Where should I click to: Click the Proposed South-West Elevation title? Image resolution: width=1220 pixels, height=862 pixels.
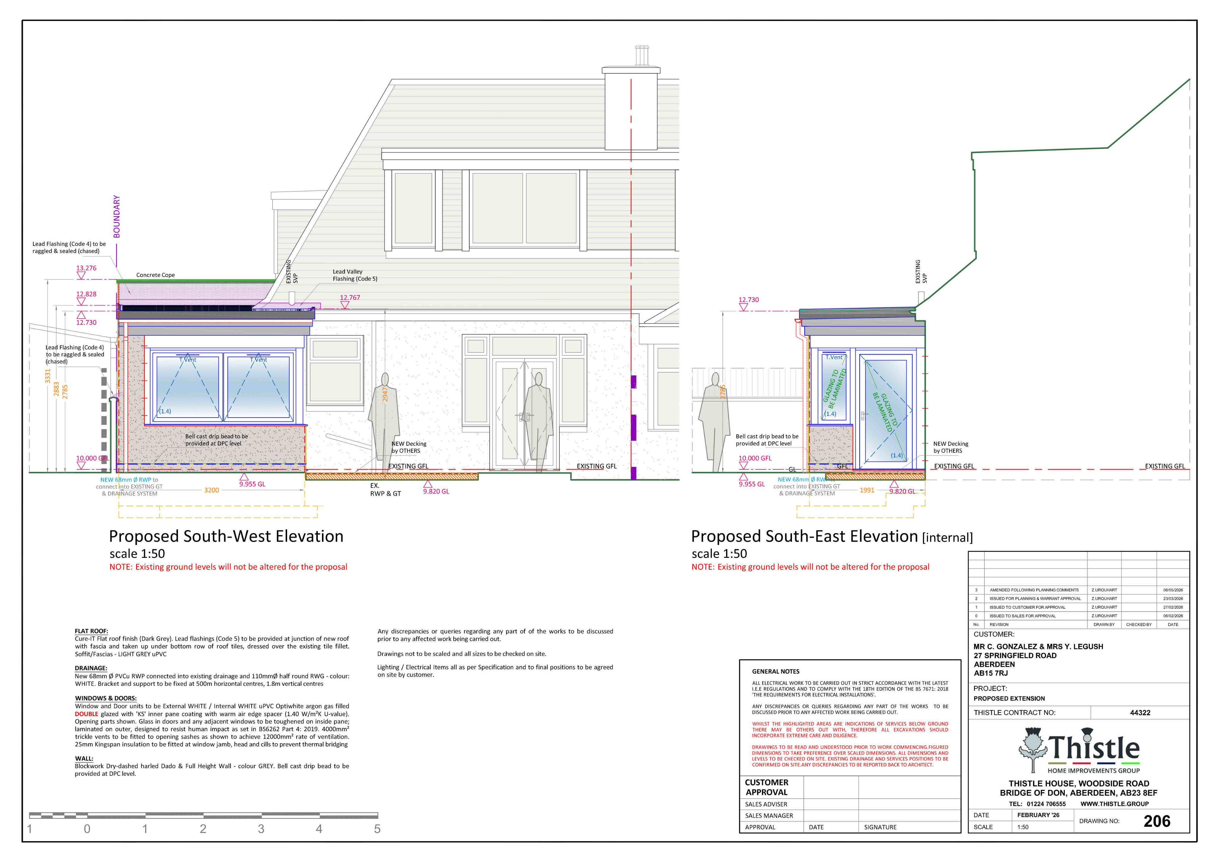(226, 536)
